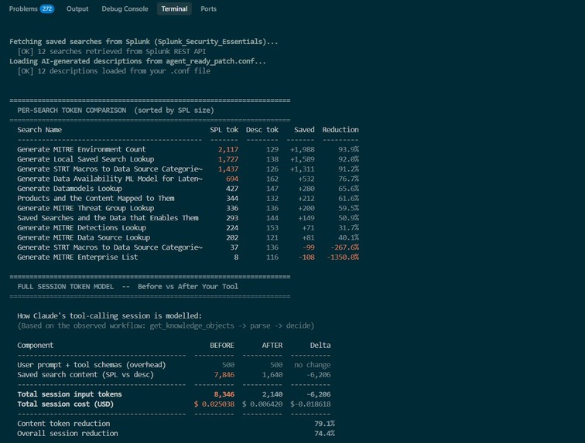This screenshot has height=443, width=585.
Task: Click the 694 SPL token value
Action: pyautogui.click(x=232, y=179)
